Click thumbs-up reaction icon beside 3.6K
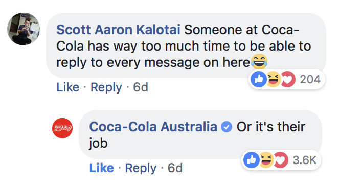The width and height of the screenshot is (362, 186). coord(252,160)
